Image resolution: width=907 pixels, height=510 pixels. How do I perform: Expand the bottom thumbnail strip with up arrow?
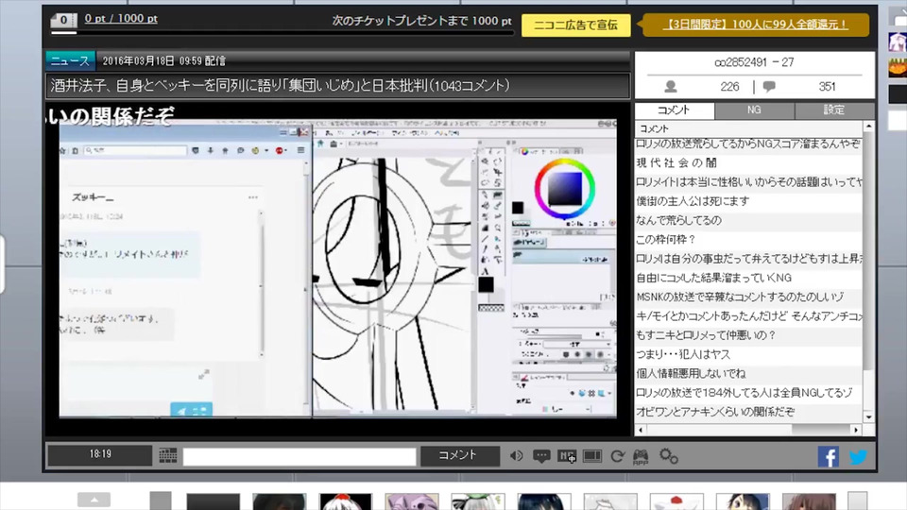click(x=94, y=500)
